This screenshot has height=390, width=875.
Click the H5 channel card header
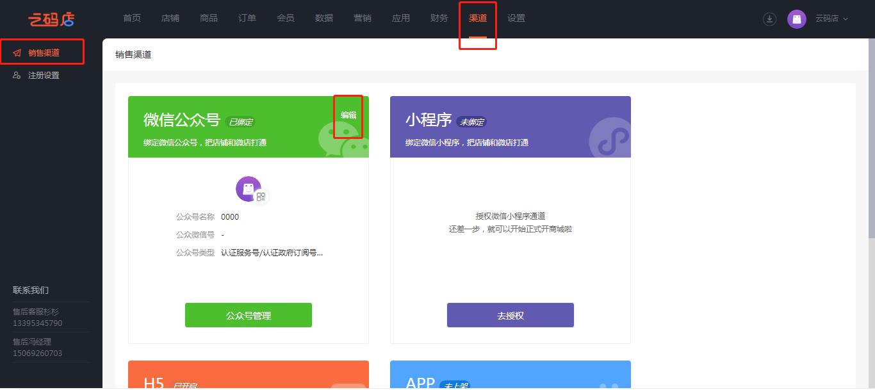[249, 375]
